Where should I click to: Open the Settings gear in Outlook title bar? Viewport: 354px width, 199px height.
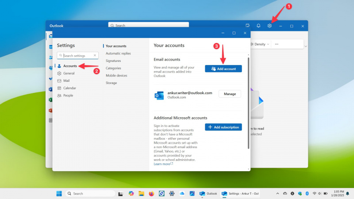click(269, 26)
